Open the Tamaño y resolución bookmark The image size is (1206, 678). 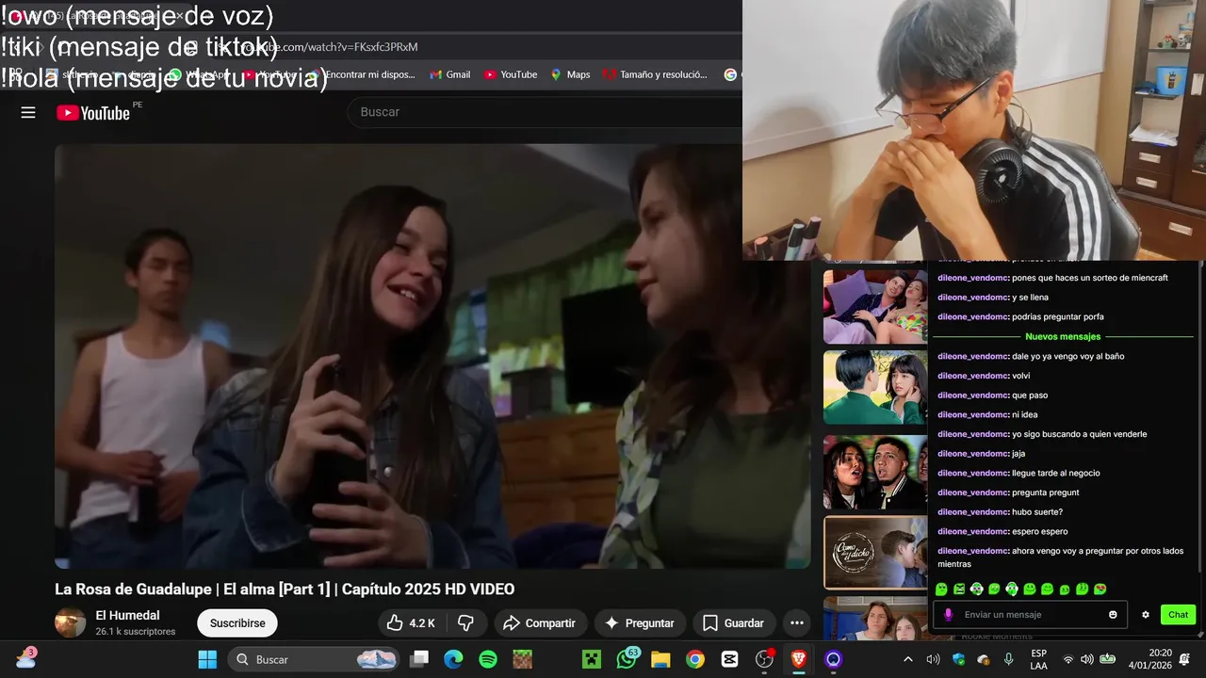coord(655,74)
